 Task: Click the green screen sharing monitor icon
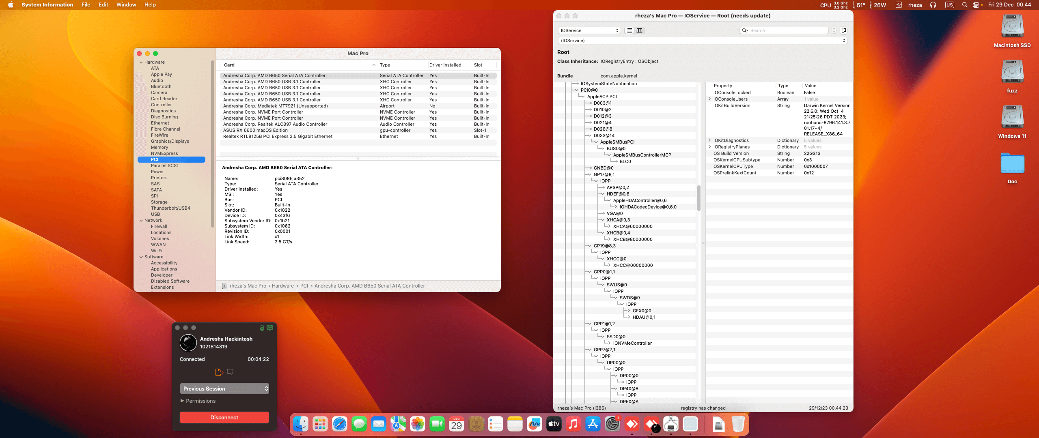(x=270, y=328)
